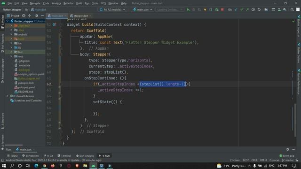The image size is (301, 169).
Task: Open main.dart run configuration dropdown
Action: pos(143,9)
